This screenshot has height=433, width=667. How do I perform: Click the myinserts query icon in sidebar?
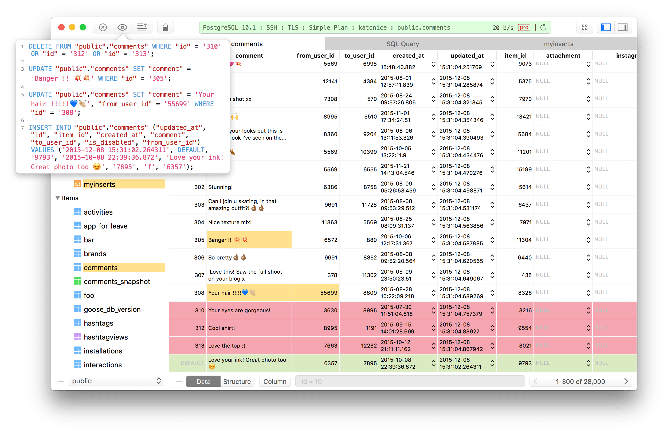click(x=77, y=184)
